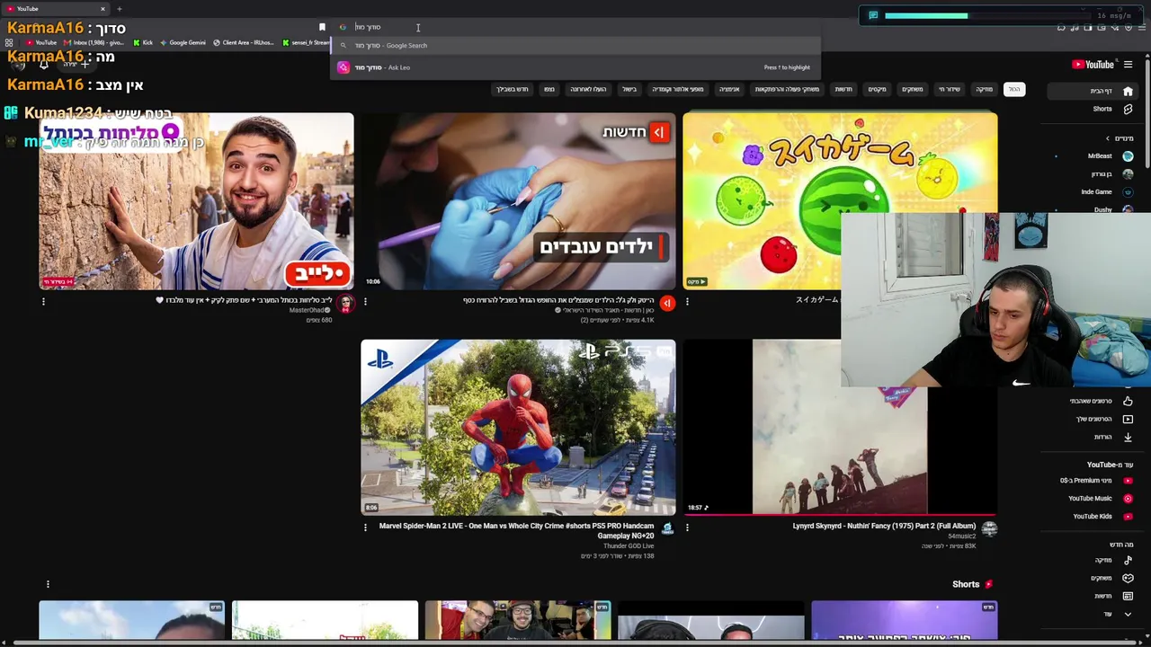
Task: Open כאן חדשות channel avatar
Action: click(x=667, y=304)
